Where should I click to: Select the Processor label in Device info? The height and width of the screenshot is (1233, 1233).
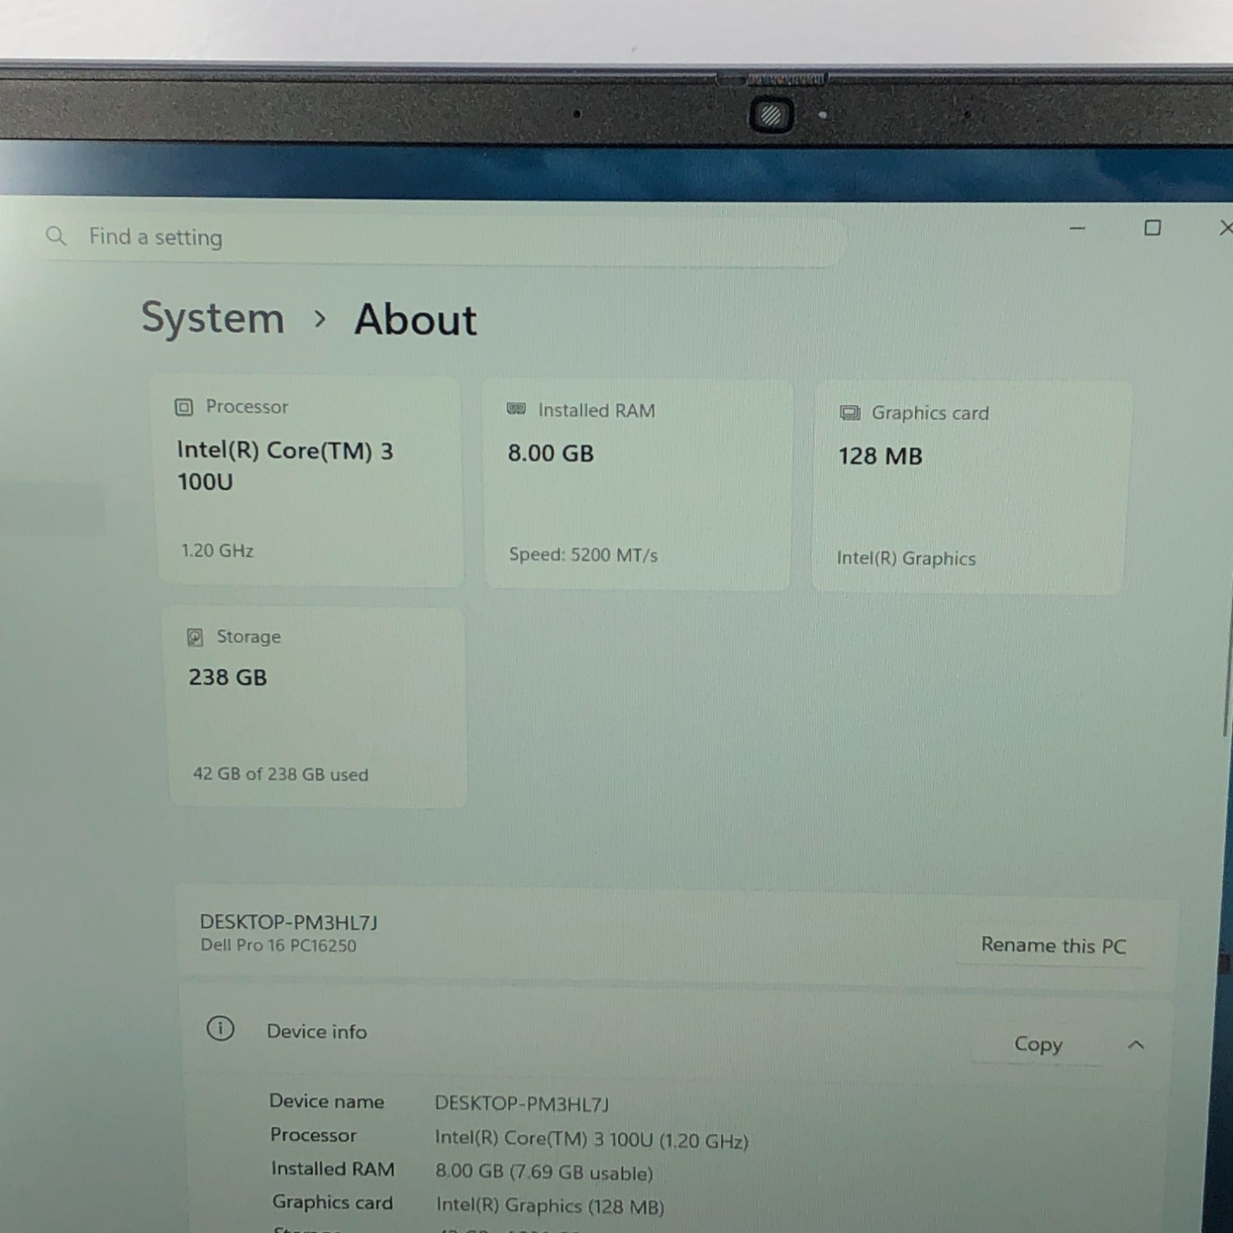tap(313, 1135)
